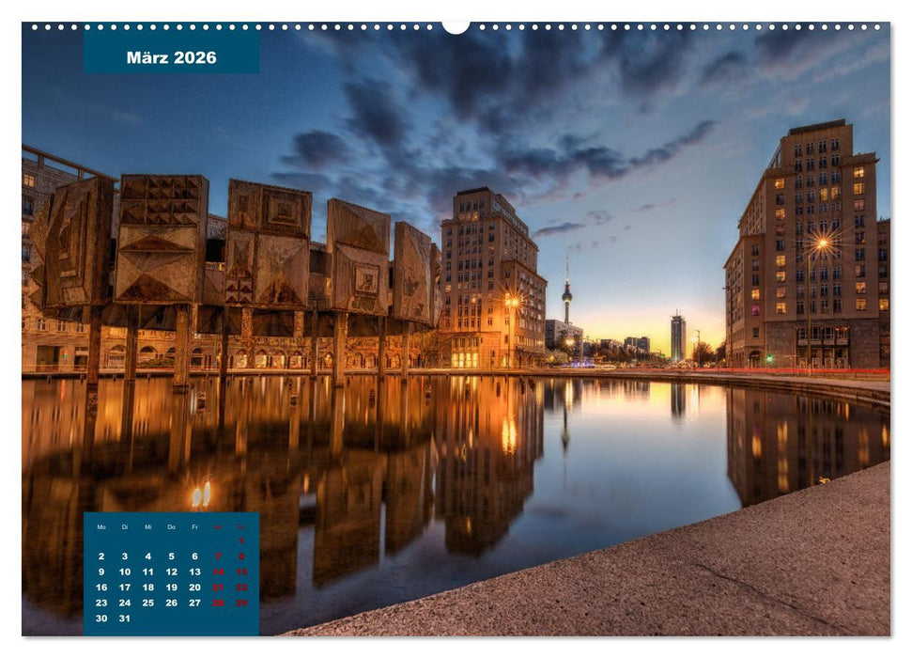Click red Sunday date 22
This screenshot has height=658, width=912.
pyautogui.click(x=241, y=587)
